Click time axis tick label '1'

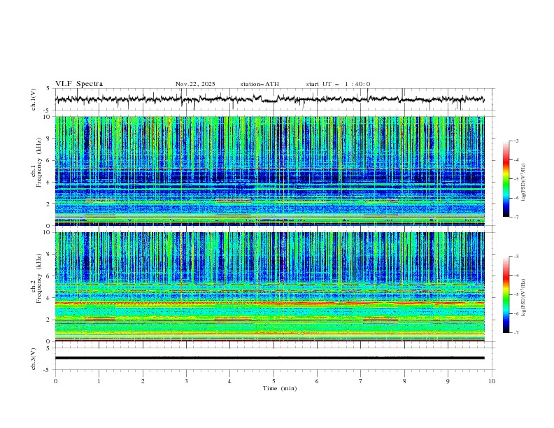click(x=99, y=381)
